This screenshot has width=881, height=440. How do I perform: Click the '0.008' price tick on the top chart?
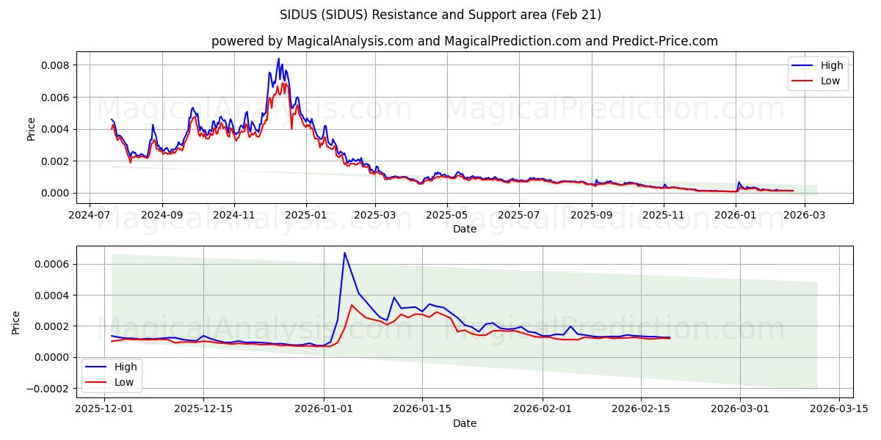click(56, 65)
